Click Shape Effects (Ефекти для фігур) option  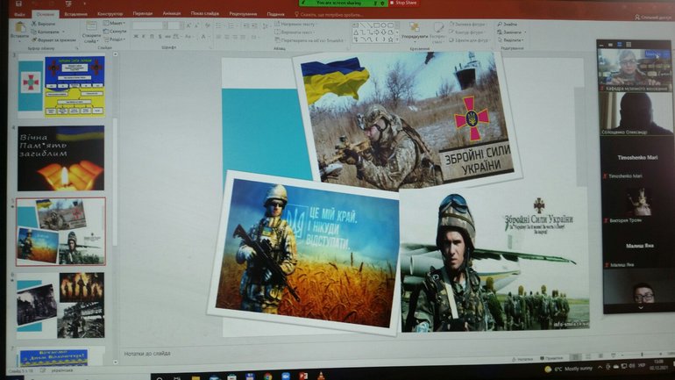pos(469,40)
